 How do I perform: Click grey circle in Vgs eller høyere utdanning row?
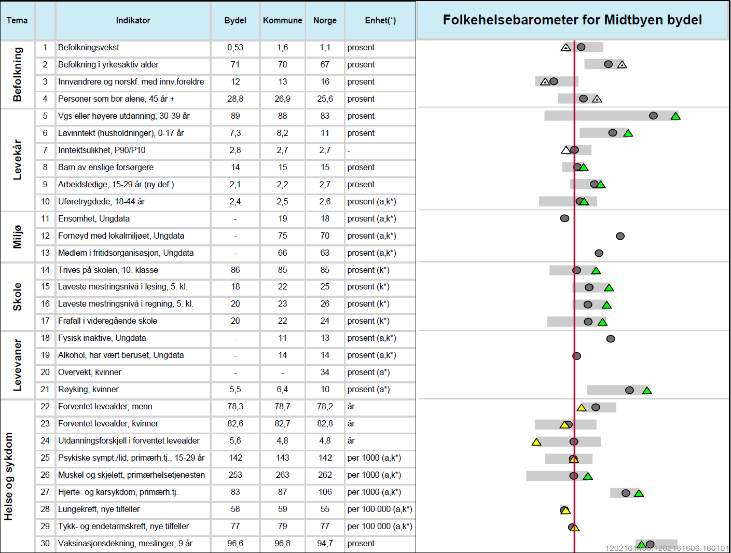653,116
